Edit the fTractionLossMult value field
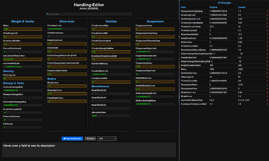Viewport: 269px width, 161px height. pos(111,82)
